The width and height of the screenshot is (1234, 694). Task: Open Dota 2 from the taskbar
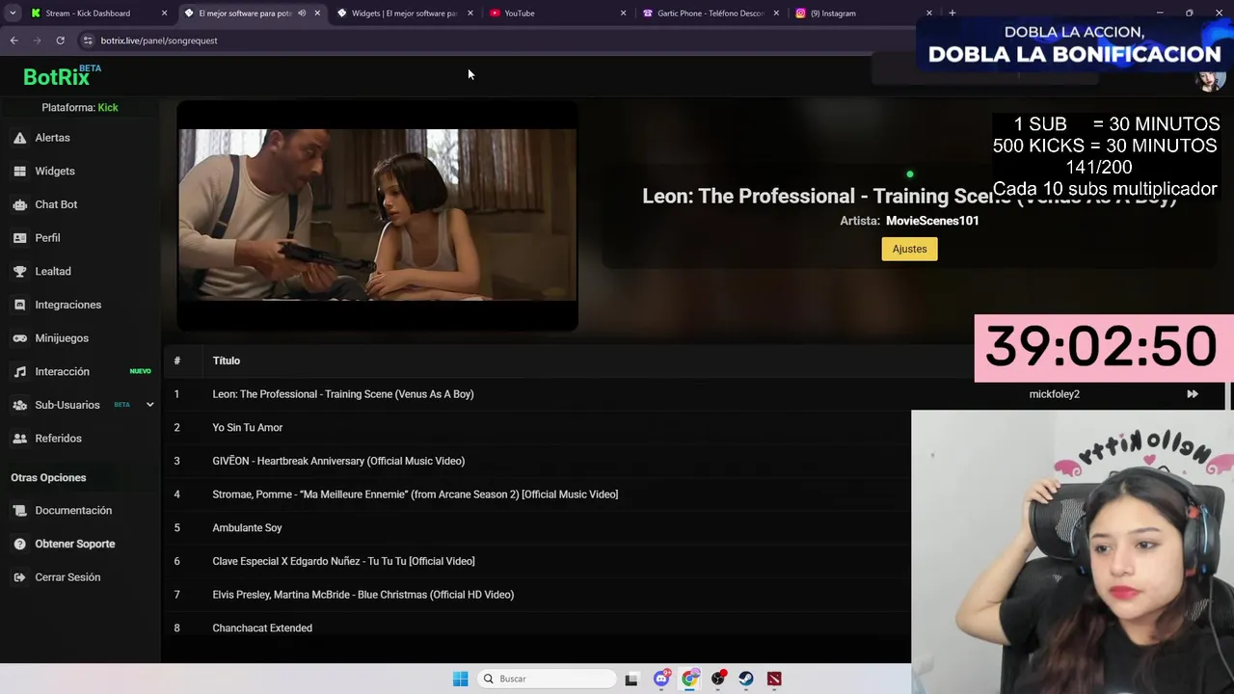point(774,679)
